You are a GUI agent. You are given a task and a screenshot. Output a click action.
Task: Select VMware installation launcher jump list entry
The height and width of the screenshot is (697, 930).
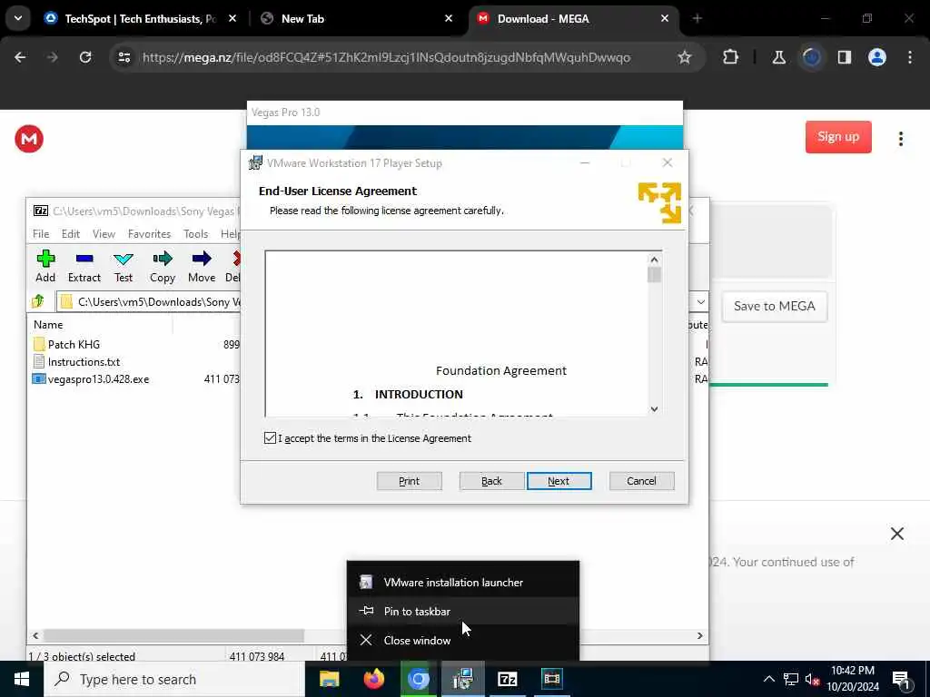(463, 582)
